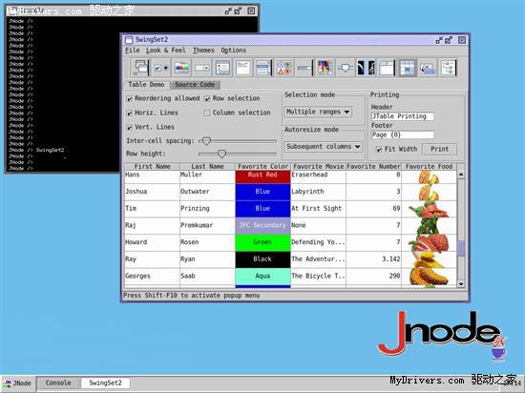Enable Column selection checkbox
The image size is (525, 393).
tap(207, 114)
